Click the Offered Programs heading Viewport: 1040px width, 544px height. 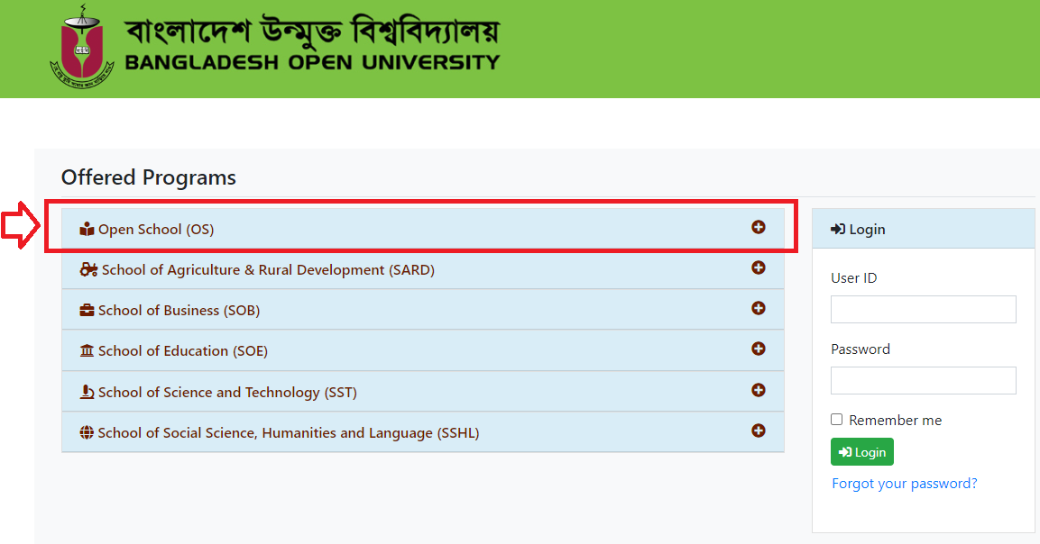(149, 177)
